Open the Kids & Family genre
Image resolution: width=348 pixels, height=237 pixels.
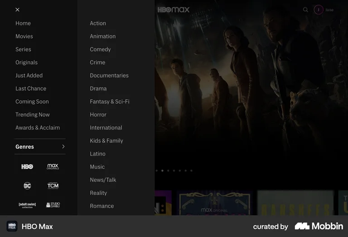[106, 140]
